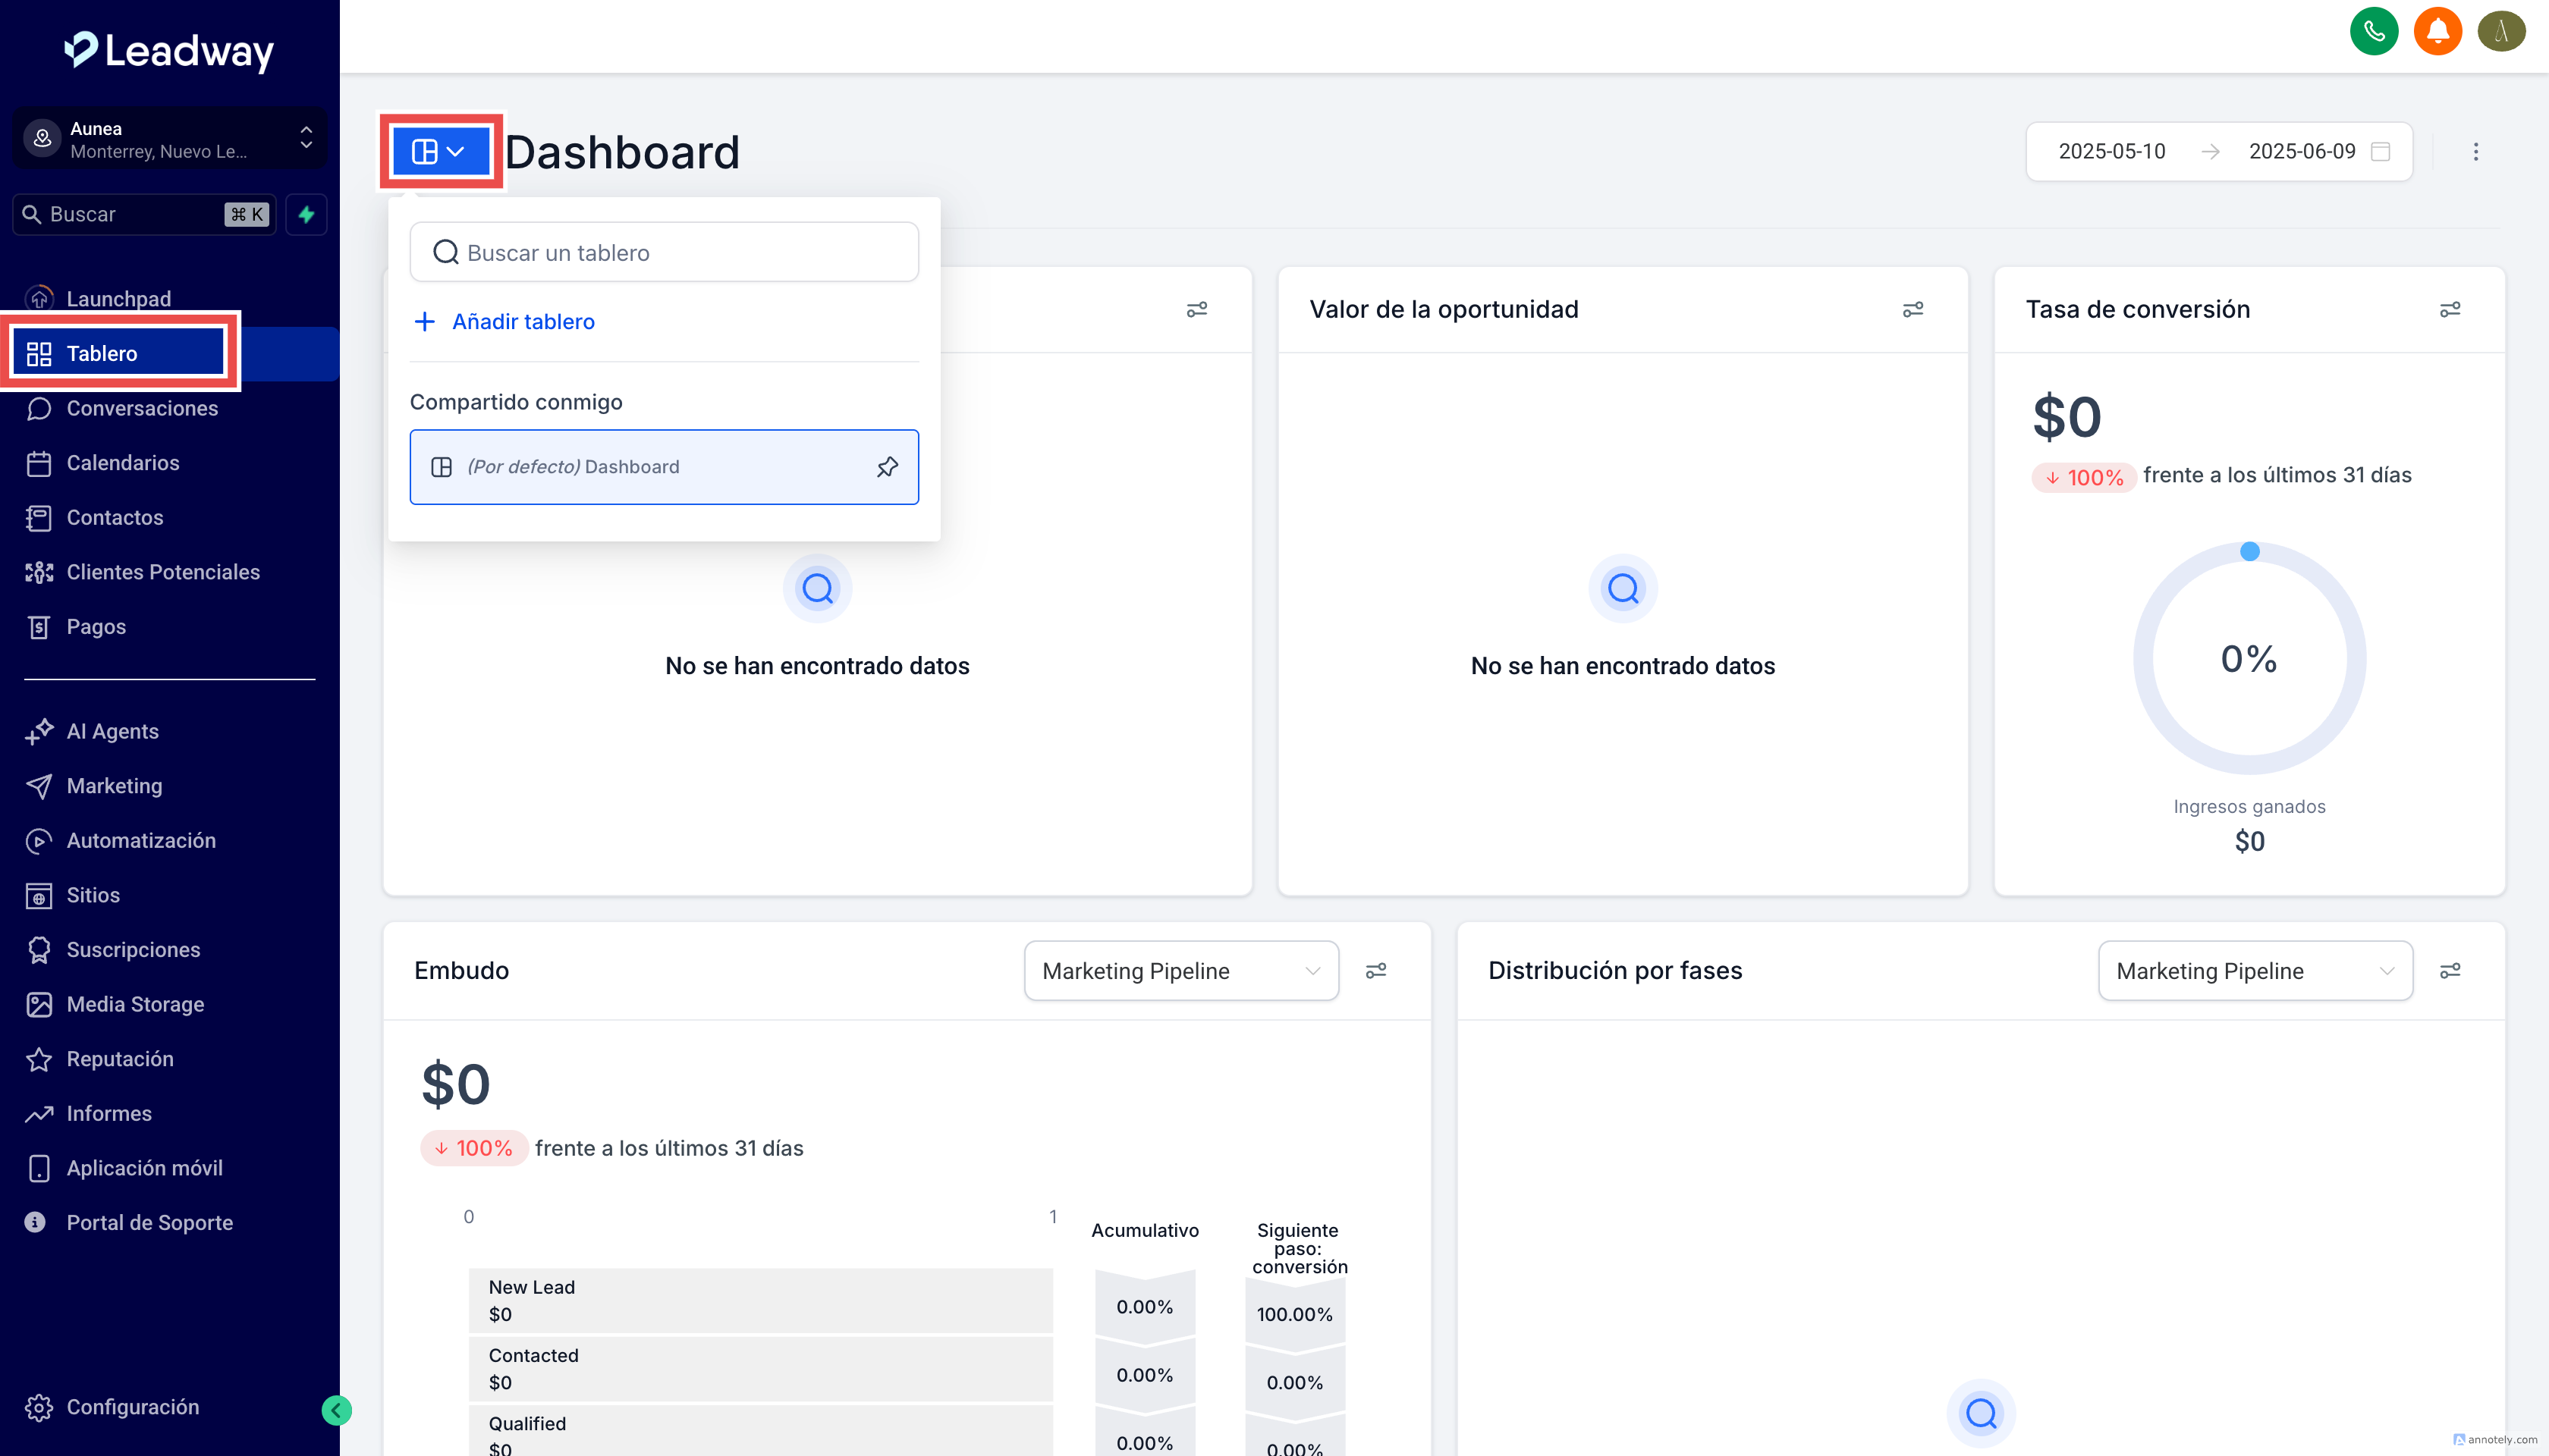Collapse the sidebar with green arrow
This screenshot has height=1456, width=2549.
pyautogui.click(x=336, y=1410)
